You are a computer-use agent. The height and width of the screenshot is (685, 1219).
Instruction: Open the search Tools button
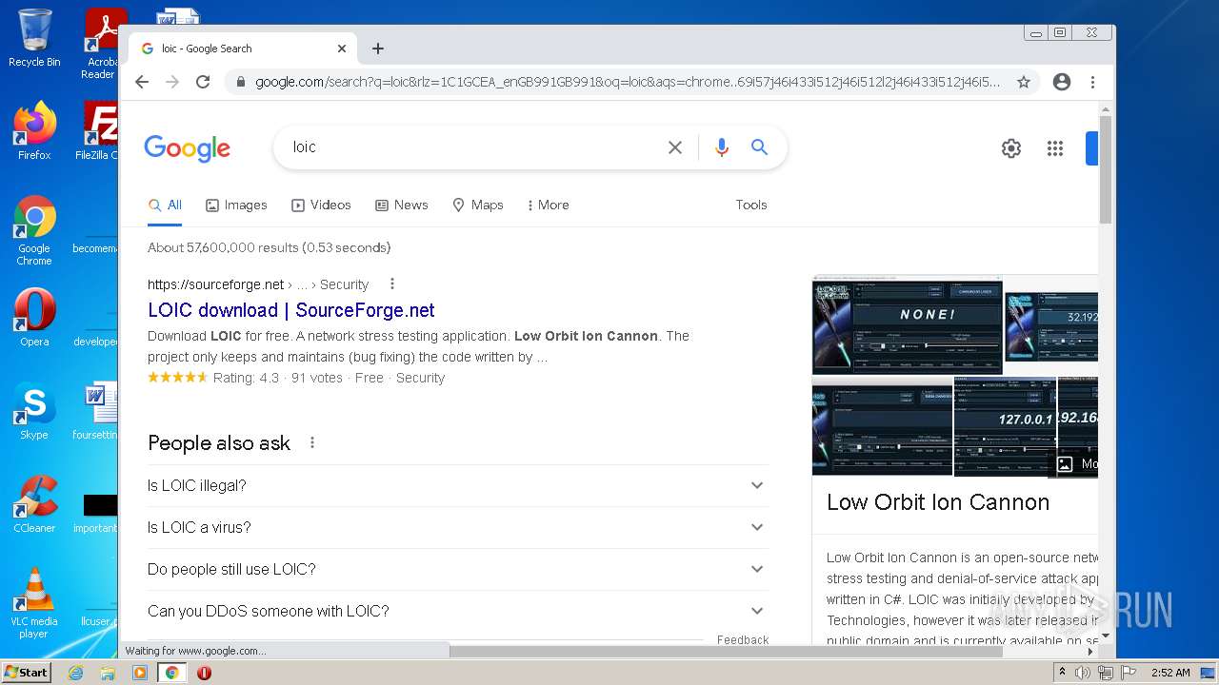751,205
